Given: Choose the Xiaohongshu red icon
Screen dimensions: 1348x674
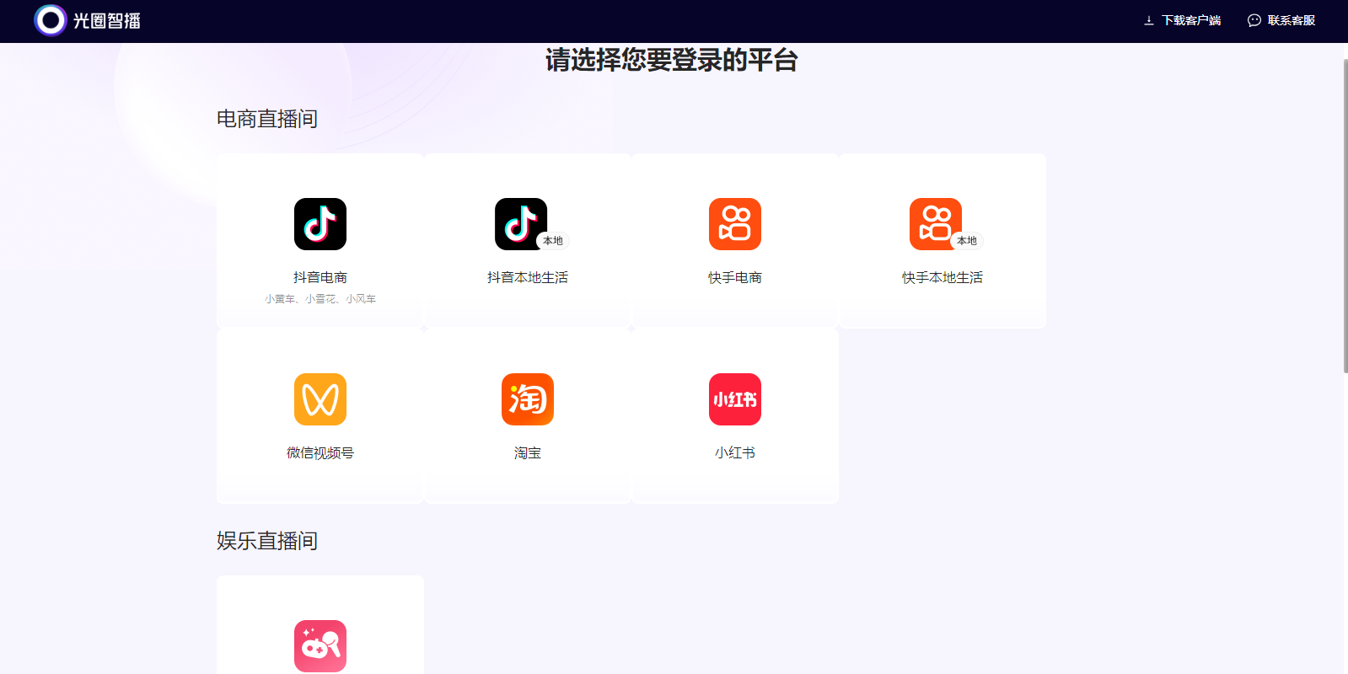Looking at the screenshot, I should click(x=734, y=399).
